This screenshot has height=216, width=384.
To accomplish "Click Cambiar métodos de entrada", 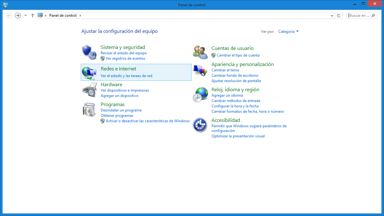I will click(x=236, y=101).
